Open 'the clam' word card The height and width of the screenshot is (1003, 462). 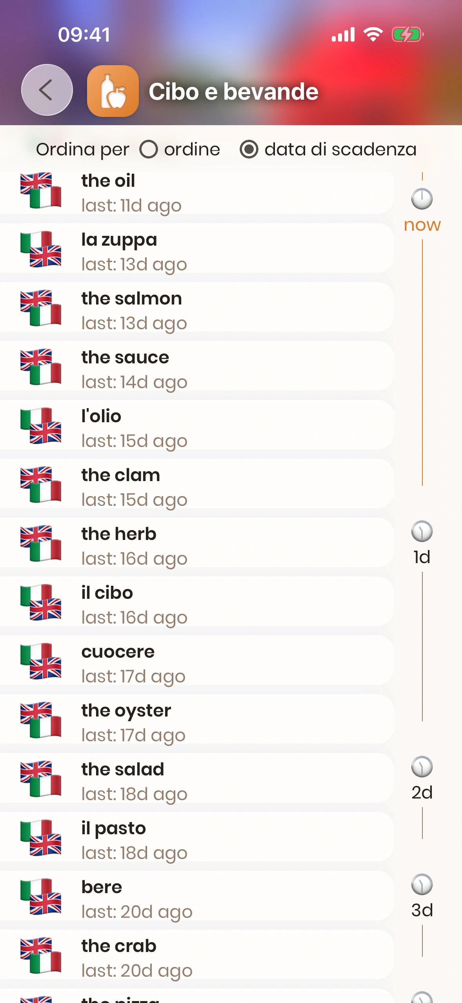point(196,485)
